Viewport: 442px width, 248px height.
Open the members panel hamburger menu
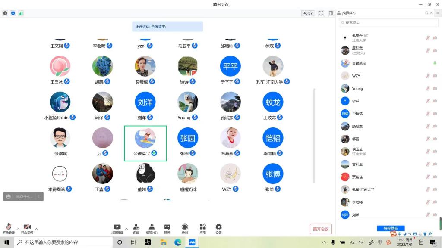[437, 13]
